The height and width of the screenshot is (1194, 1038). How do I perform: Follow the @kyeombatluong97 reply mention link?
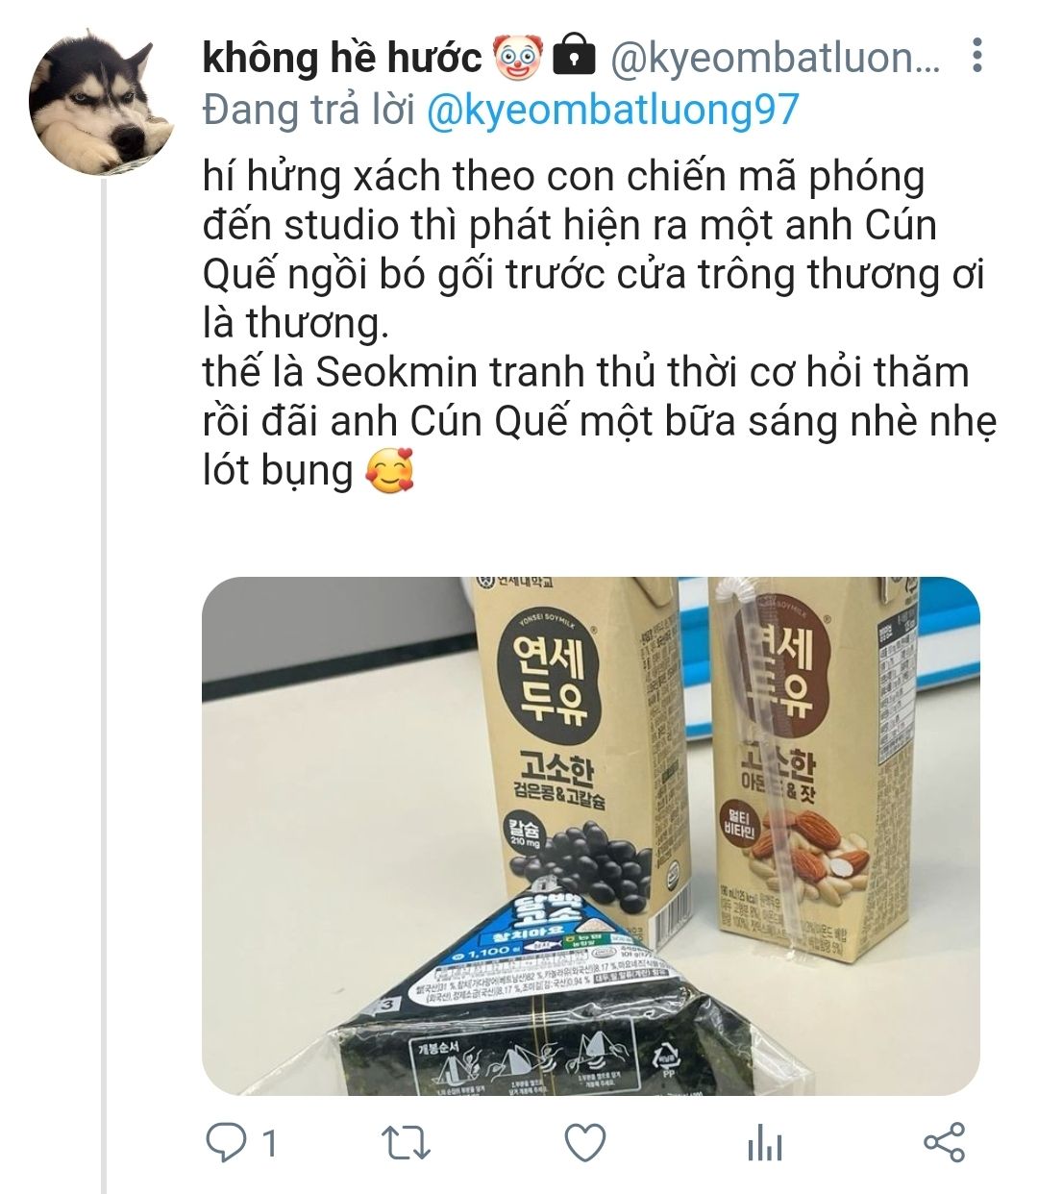(611, 110)
